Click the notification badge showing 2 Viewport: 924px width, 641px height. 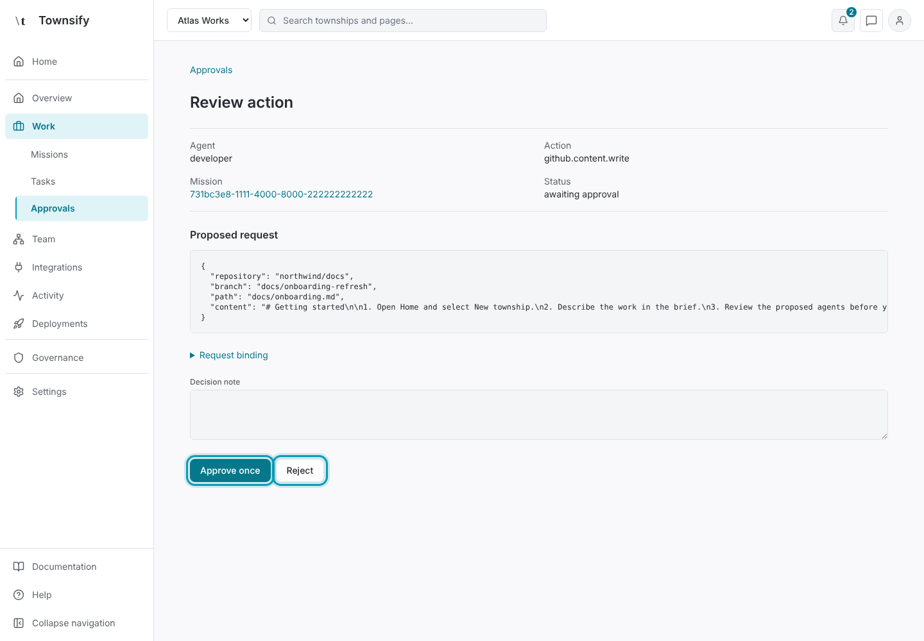851,12
